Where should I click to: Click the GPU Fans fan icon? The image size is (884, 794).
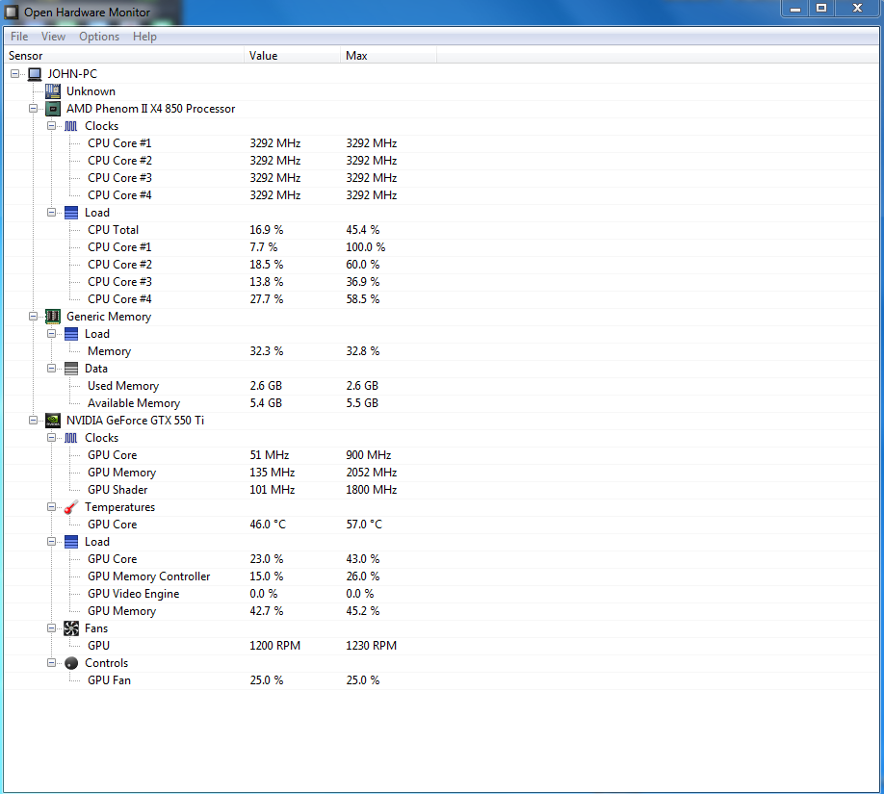[x=71, y=628]
